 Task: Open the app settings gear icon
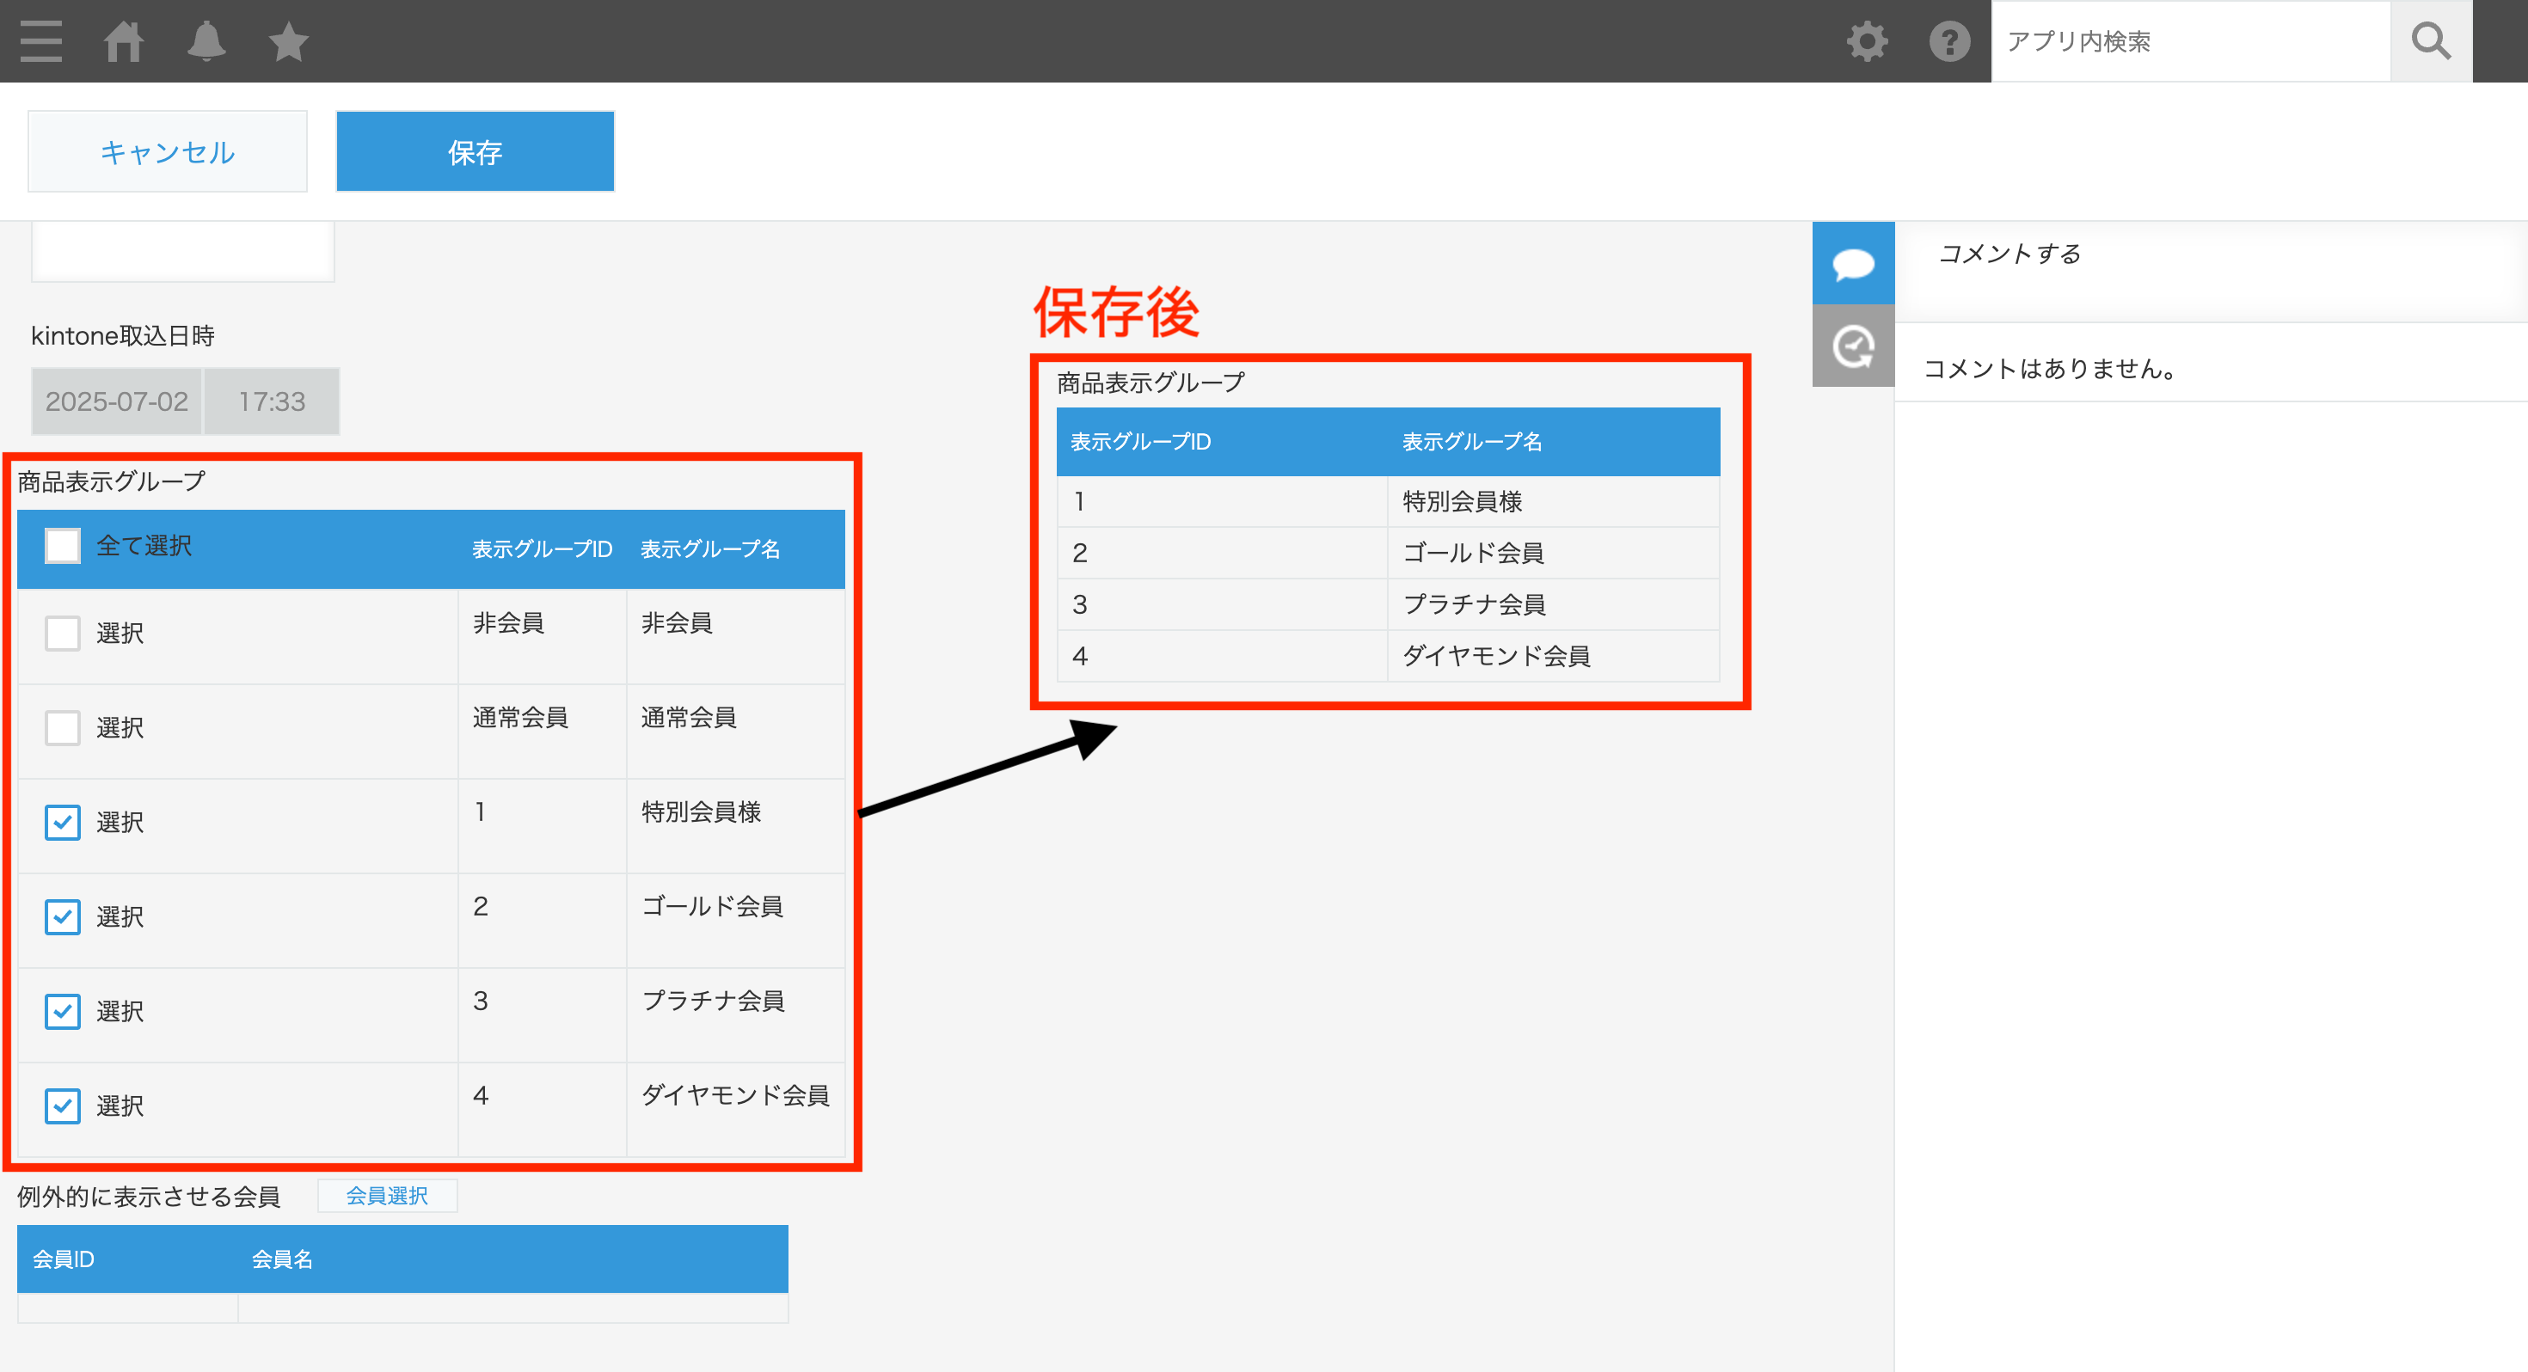[x=1866, y=41]
